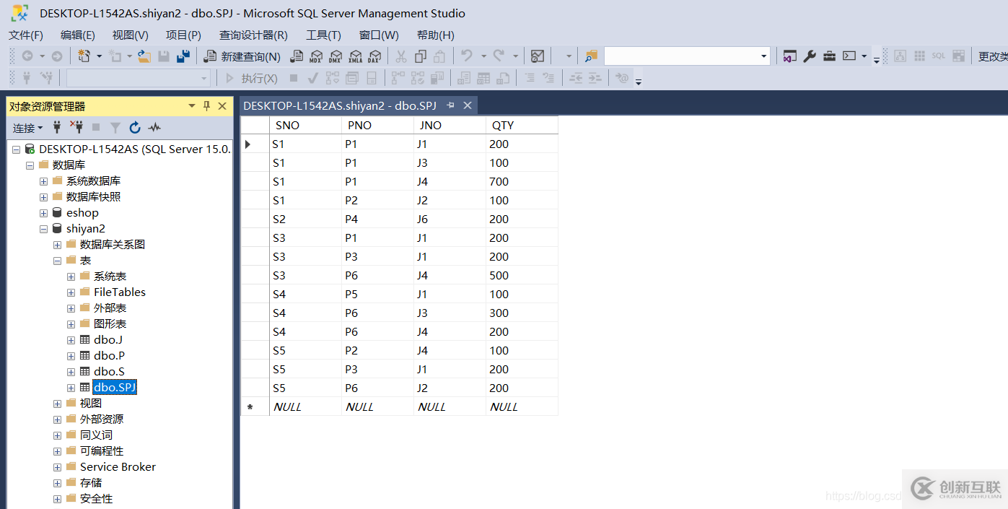Click the Save All disks icon
This screenshot has height=509, width=1008.
point(183,56)
